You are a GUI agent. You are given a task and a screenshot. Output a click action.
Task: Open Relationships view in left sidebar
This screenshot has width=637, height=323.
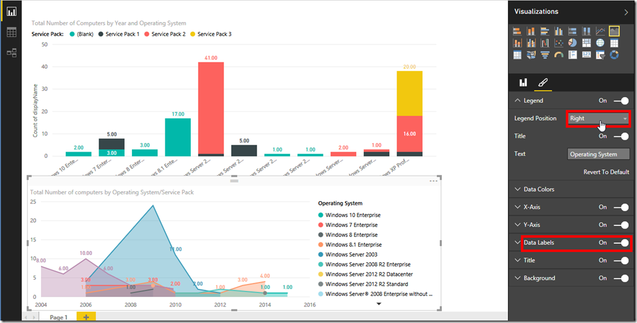[11, 53]
